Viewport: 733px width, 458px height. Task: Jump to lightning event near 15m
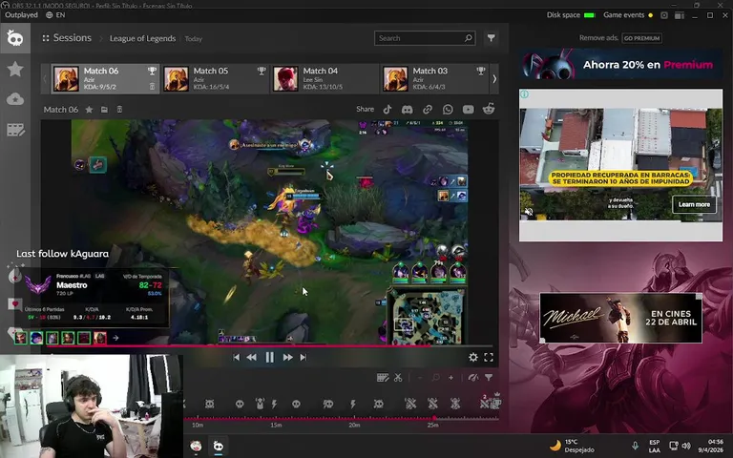click(x=275, y=404)
